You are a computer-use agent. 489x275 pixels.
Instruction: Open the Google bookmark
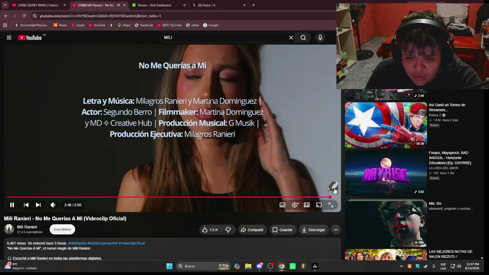211,25
